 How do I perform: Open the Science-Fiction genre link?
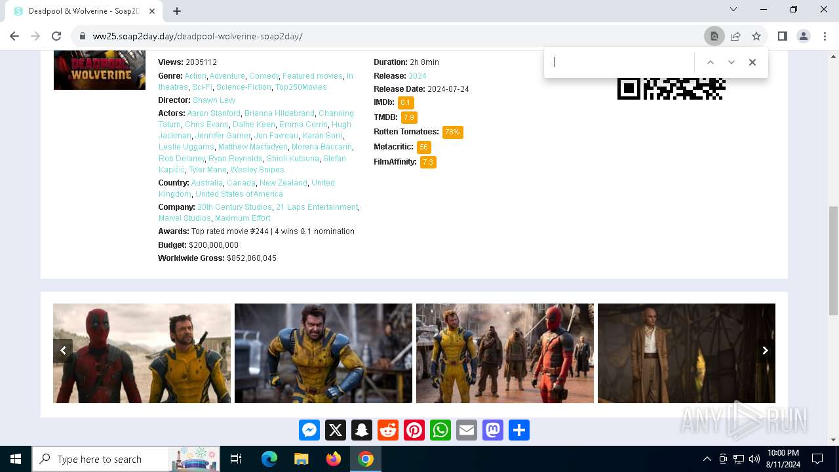244,87
